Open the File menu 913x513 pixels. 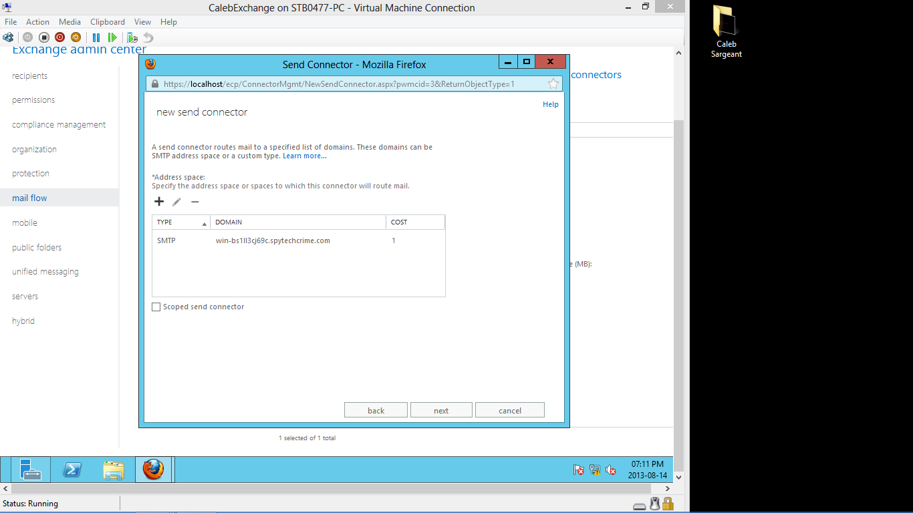(11, 22)
